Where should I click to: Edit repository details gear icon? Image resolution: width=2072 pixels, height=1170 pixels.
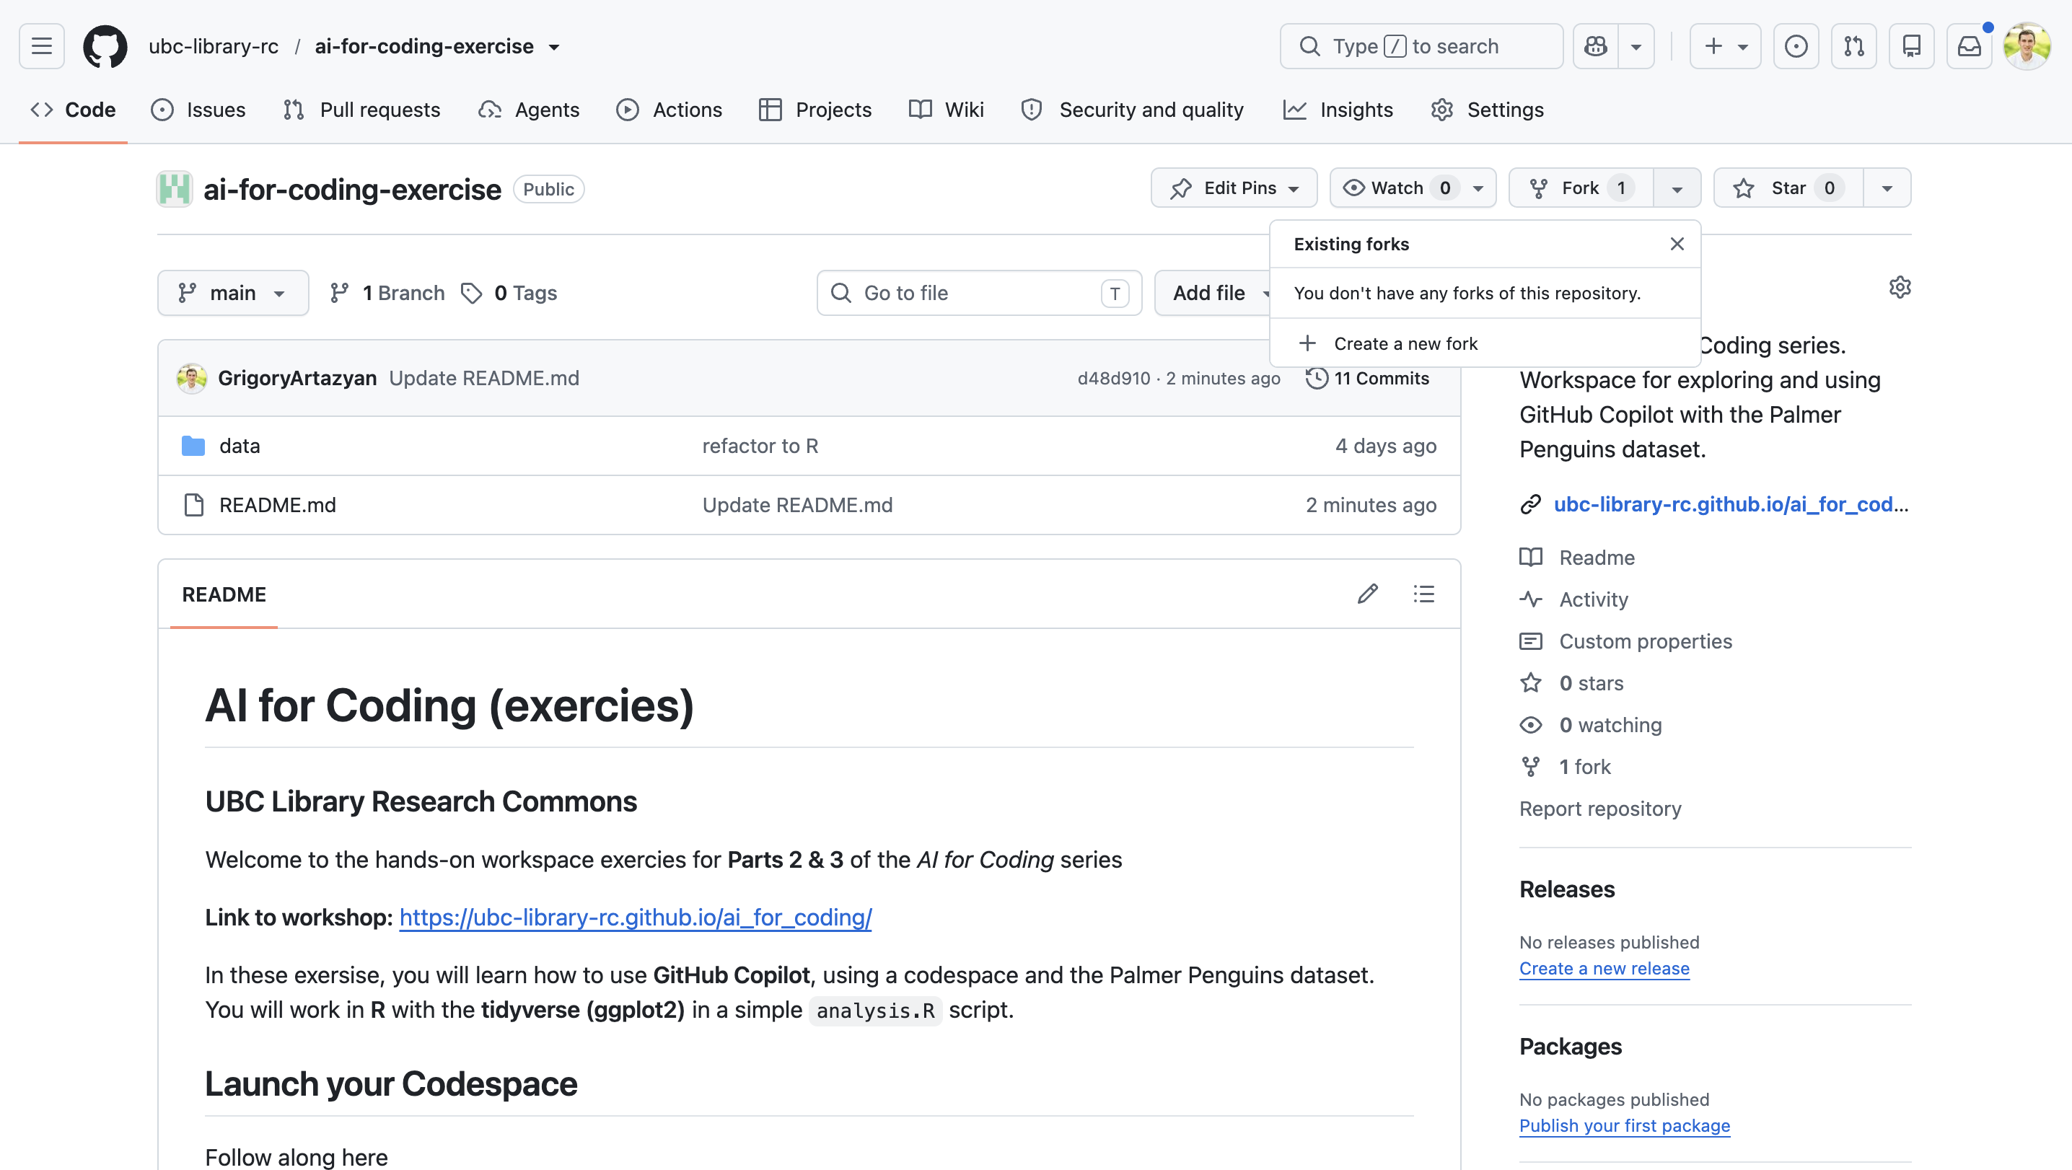pos(1900,287)
